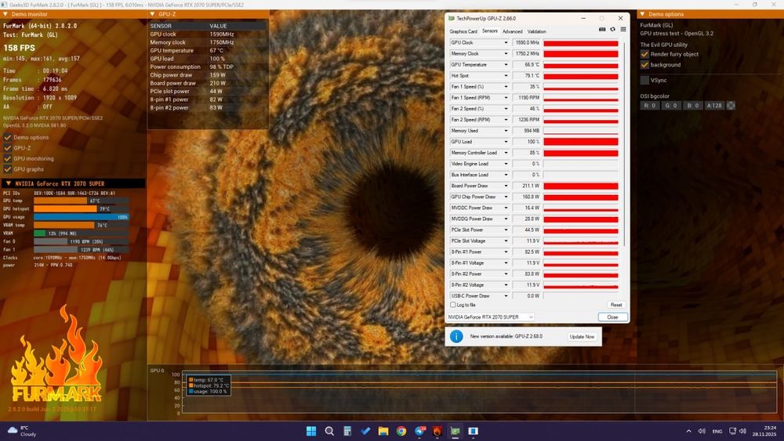The width and height of the screenshot is (784, 441).
Task: Open the Telegram taskbar icon with badge
Action: (x=419, y=431)
